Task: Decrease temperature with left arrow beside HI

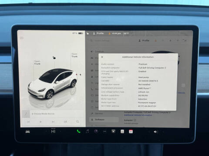Action: 46,131
